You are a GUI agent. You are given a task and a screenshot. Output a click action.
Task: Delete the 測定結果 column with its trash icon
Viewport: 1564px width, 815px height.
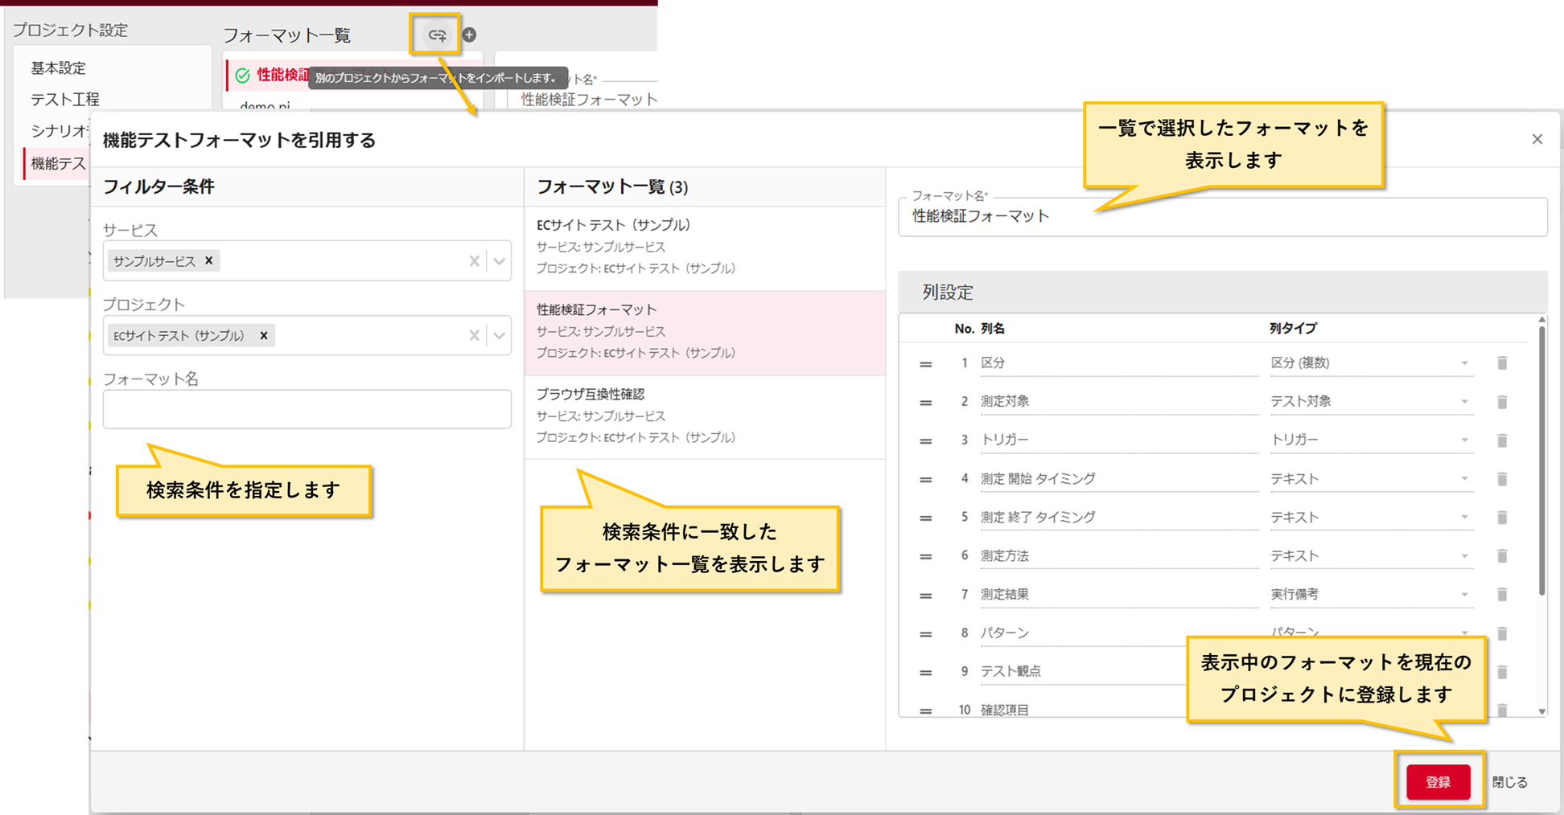(x=1503, y=594)
